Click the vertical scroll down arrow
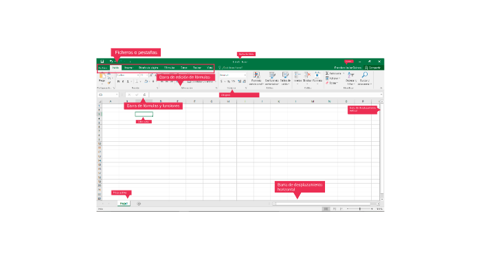This screenshot has height=270, width=481. coord(382,199)
